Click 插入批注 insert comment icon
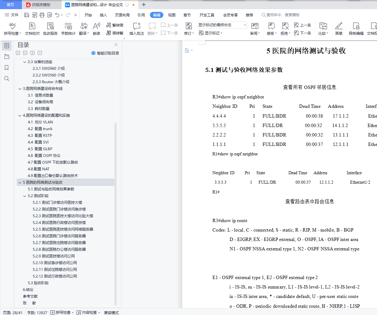This screenshot has width=377, height=315. tap(136, 29)
